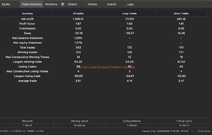Select the Max equity drawdown label

tap(27, 43)
